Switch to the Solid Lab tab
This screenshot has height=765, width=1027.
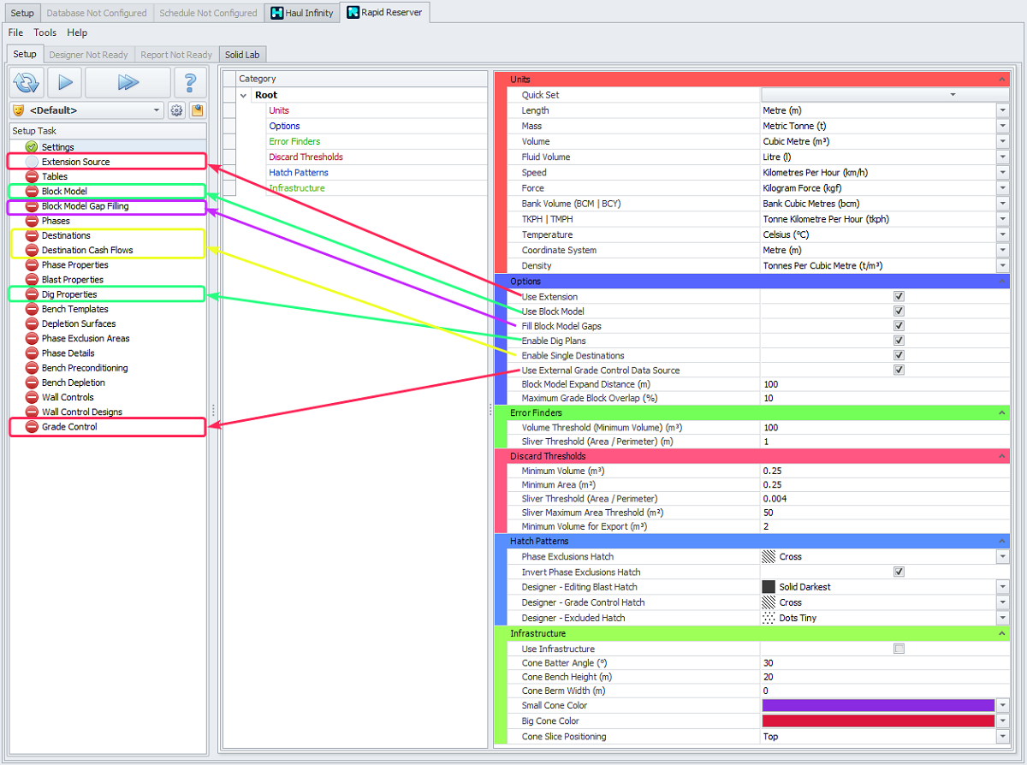click(242, 55)
